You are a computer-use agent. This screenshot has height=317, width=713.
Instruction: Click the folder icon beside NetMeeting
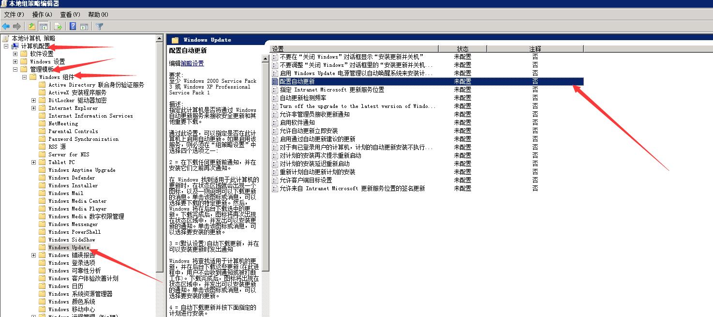tap(43, 123)
